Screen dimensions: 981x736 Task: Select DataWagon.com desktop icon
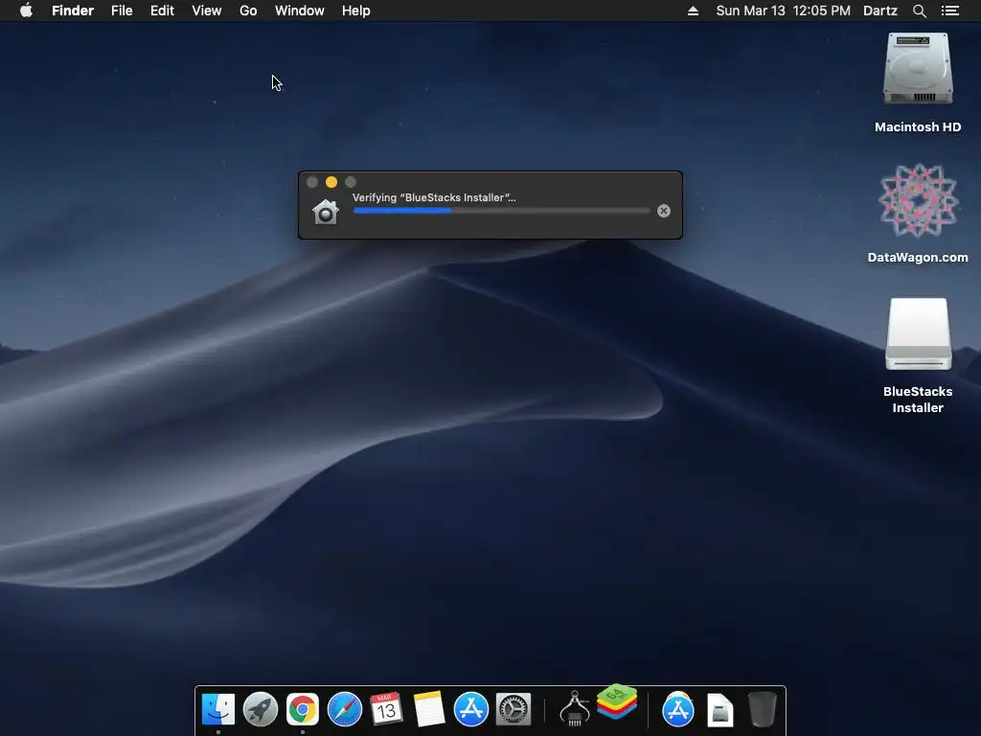tap(918, 200)
